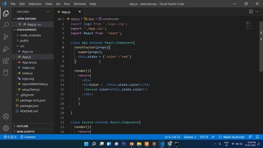Open setupTests.js in the file tree
Screen dimensions: 263x148
(x=31, y=90)
